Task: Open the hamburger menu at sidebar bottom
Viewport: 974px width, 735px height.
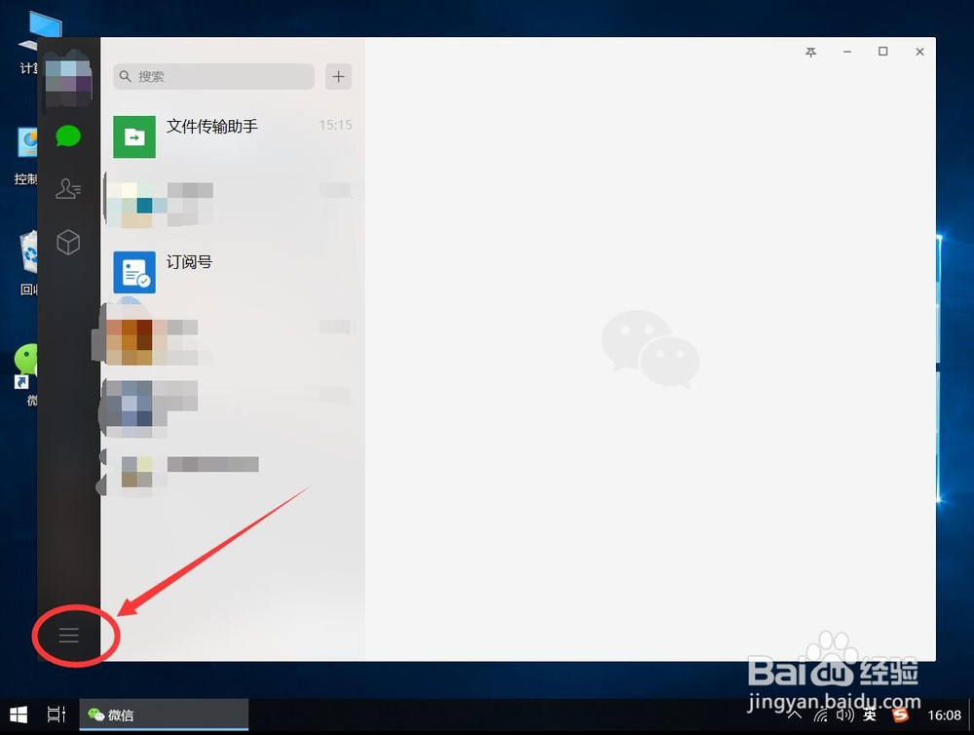Action: click(x=69, y=635)
